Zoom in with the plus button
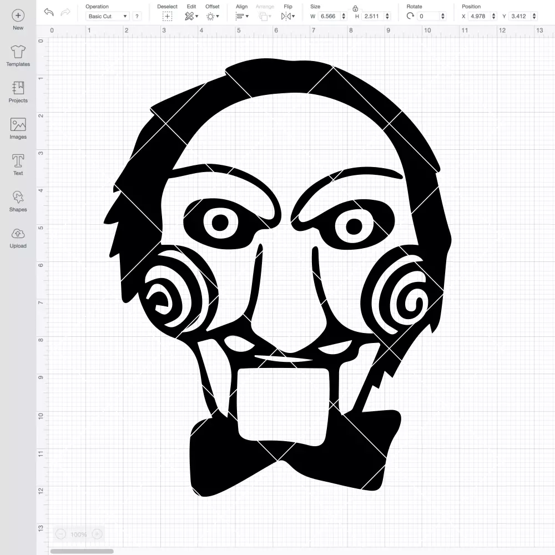 click(x=97, y=534)
